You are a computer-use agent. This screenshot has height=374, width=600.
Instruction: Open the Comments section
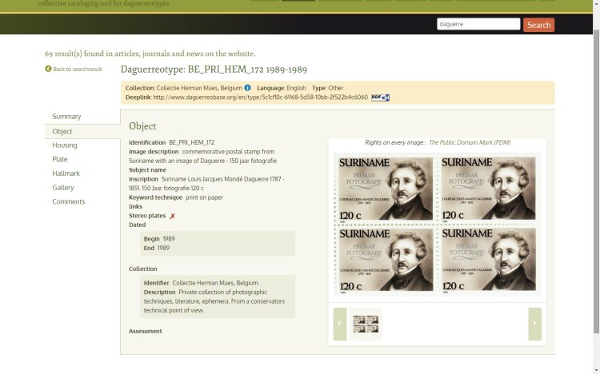tap(68, 201)
